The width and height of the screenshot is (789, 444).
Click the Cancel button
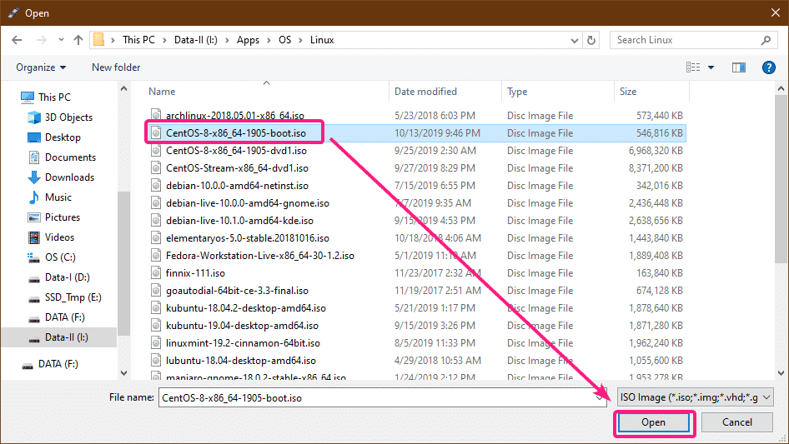(x=736, y=422)
